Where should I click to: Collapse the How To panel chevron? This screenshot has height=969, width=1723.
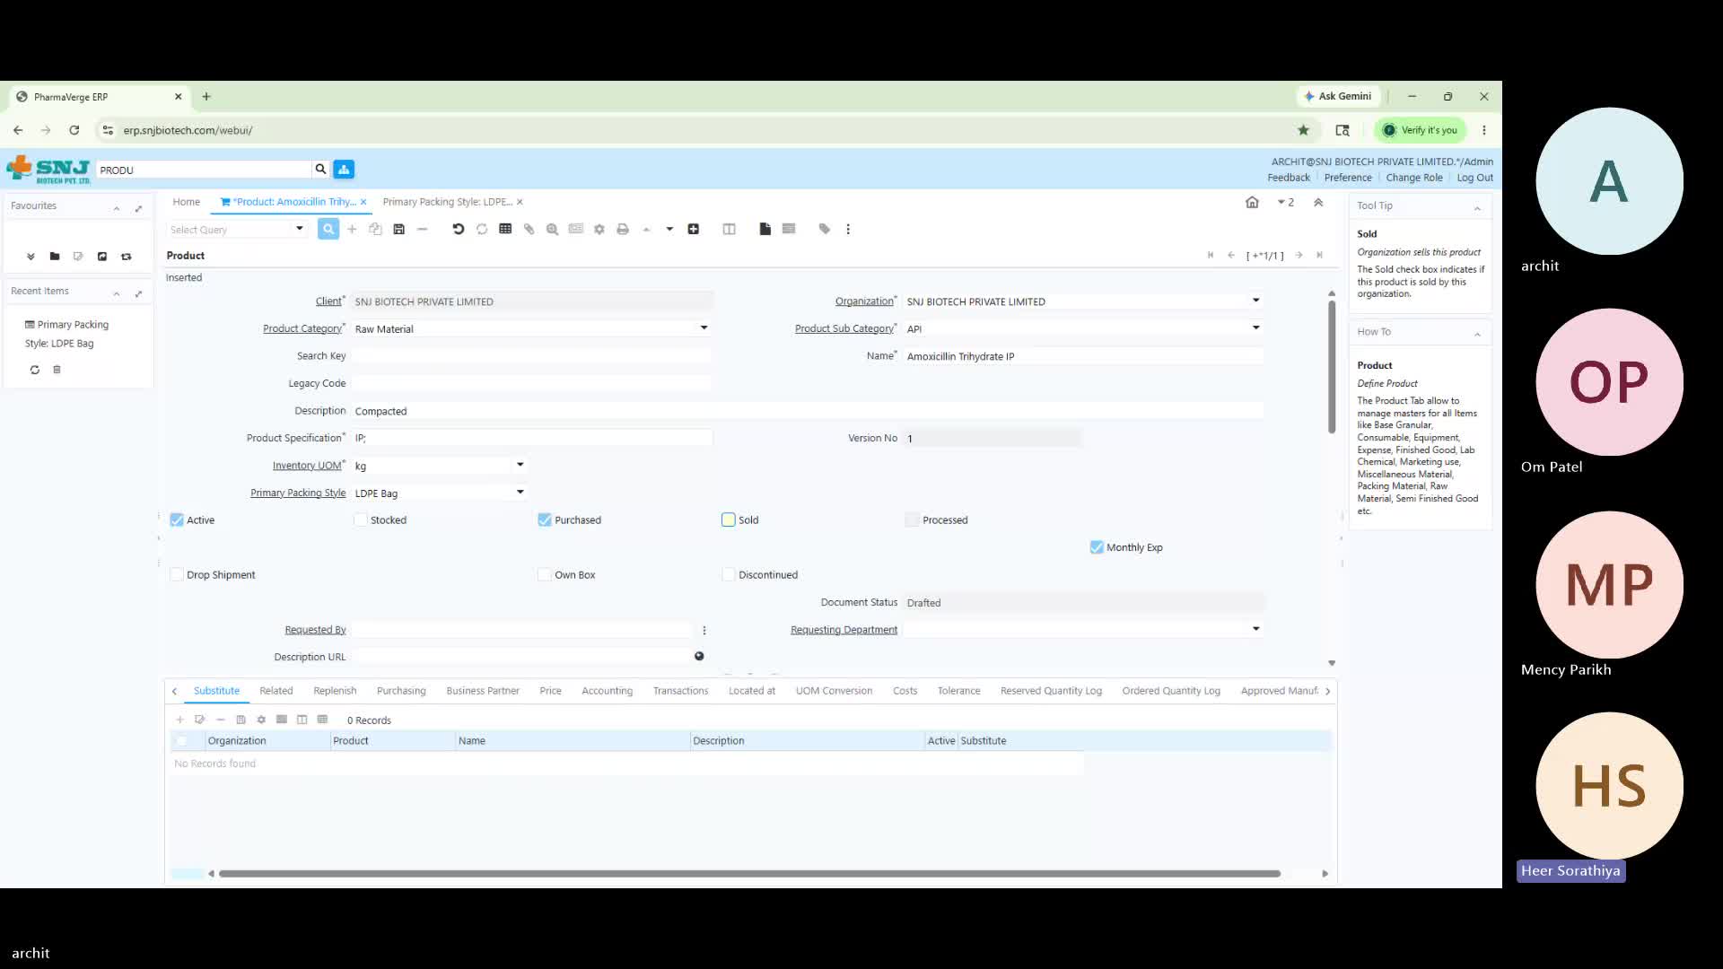point(1477,334)
